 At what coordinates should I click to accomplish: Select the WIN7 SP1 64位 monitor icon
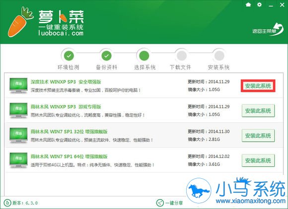(18, 160)
